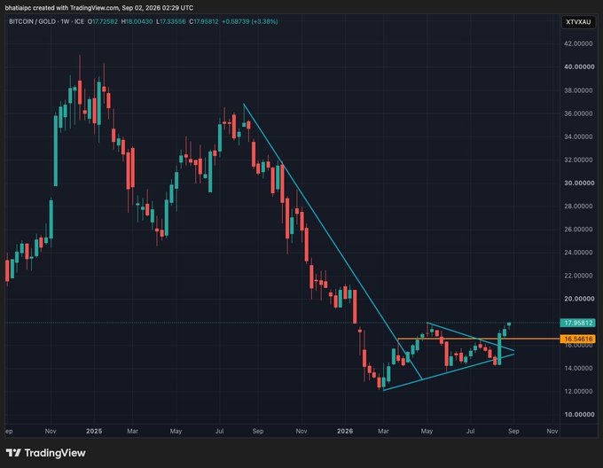Click the 36.00000 price axis label
This screenshot has height=468, width=603.
578,113
